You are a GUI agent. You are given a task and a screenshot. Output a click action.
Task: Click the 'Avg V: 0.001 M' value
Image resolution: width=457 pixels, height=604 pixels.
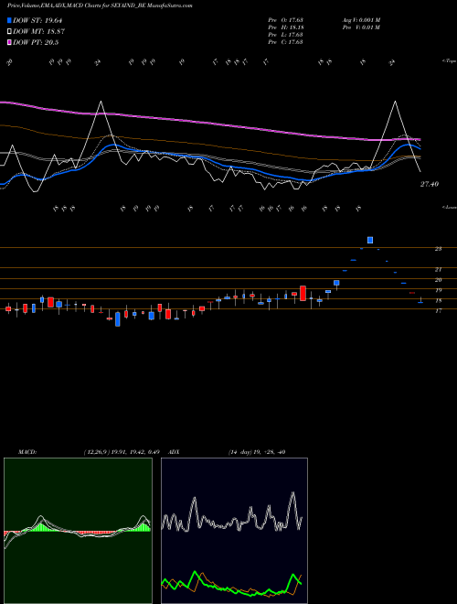point(362,19)
